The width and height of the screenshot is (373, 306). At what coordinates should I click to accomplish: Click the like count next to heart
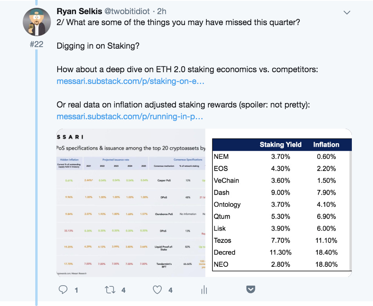pyautogui.click(x=170, y=290)
